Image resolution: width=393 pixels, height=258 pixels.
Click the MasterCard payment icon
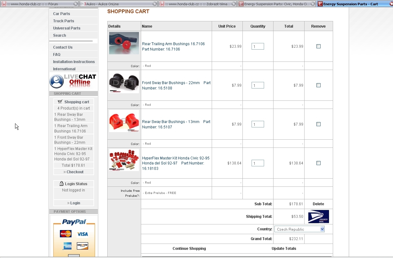pos(66,234)
